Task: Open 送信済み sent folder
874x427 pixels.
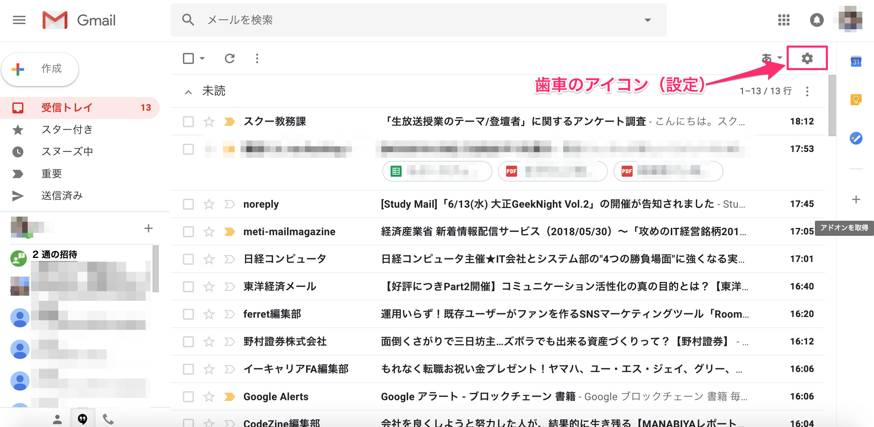Action: (80, 196)
